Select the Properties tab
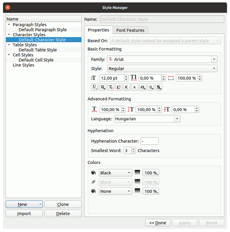Screen dimensions: 230x232 [99, 30]
